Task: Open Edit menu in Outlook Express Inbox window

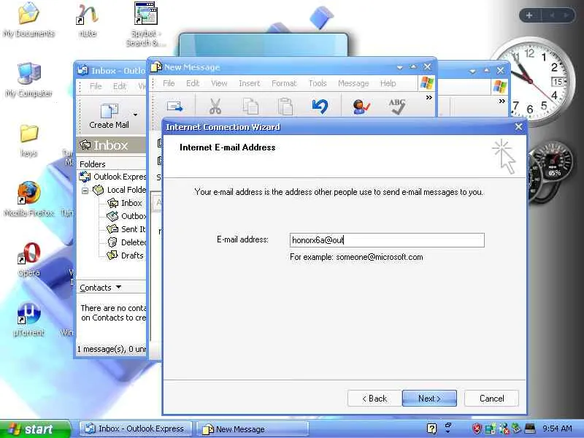Action: pos(120,86)
